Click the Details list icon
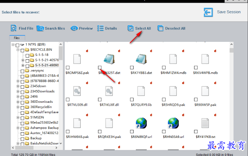Image resolution: width=248 pixels, height=156 pixels. tap(100, 28)
